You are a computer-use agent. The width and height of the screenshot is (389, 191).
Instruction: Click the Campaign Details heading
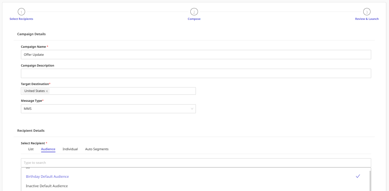(31, 34)
